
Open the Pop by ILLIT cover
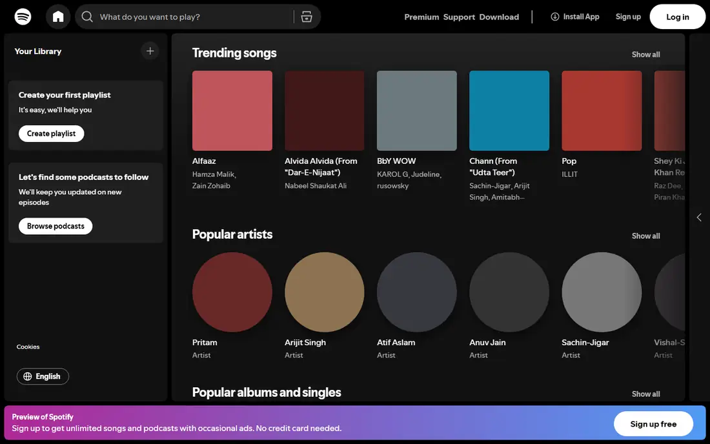[x=602, y=110]
